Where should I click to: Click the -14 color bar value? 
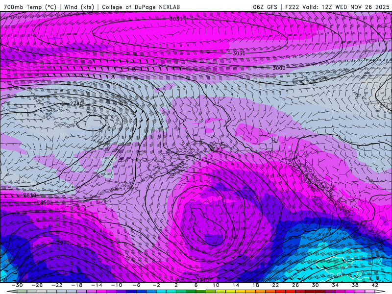[97, 285]
